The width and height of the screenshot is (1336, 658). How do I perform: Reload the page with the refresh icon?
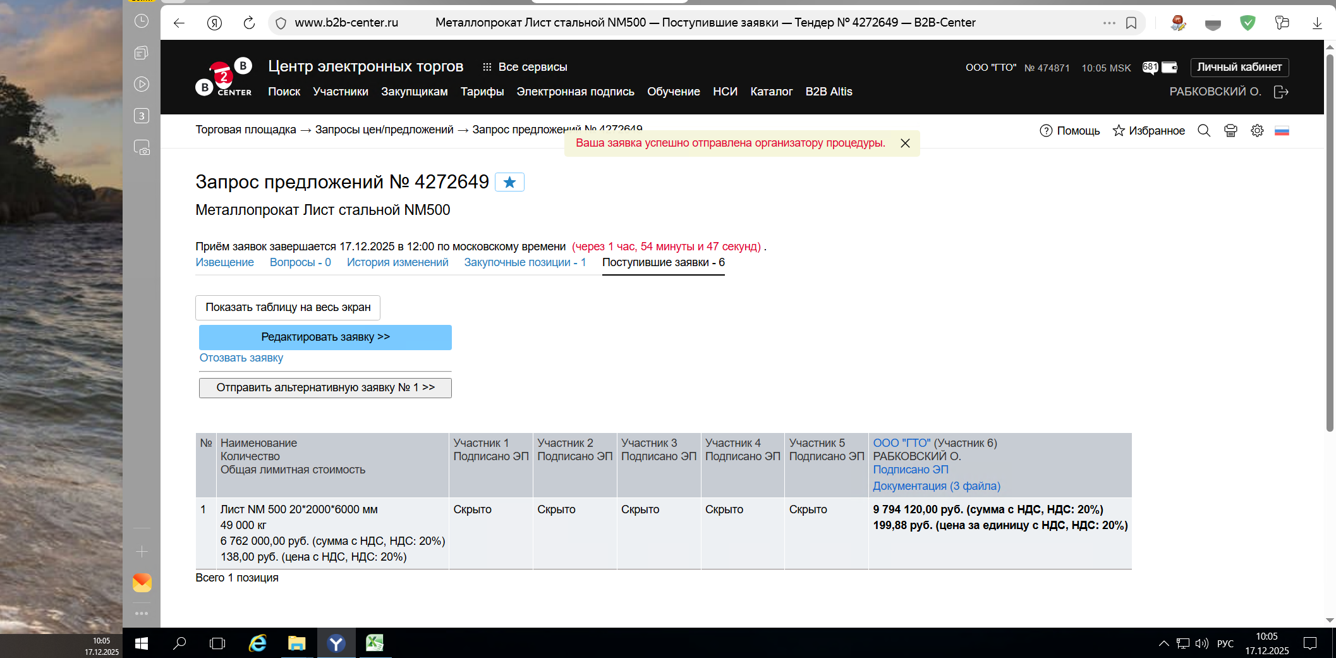(249, 23)
